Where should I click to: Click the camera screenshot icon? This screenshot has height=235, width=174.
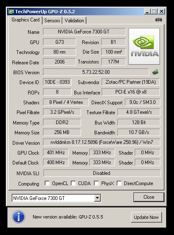click(x=159, y=20)
